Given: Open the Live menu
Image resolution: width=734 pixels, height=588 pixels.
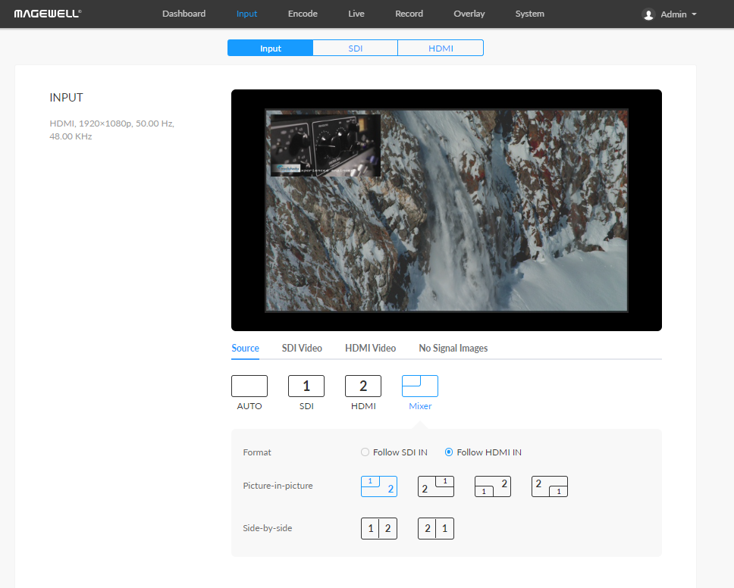Looking at the screenshot, I should pos(356,14).
